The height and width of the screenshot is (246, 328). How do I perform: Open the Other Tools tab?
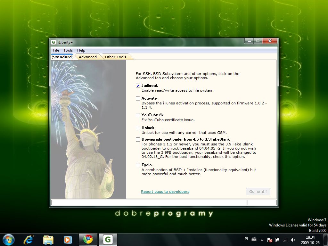(x=115, y=57)
